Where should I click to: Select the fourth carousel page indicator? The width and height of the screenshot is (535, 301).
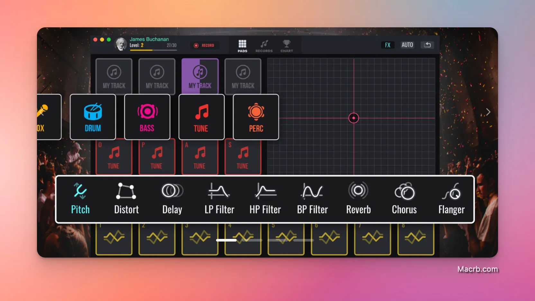coord(304,240)
